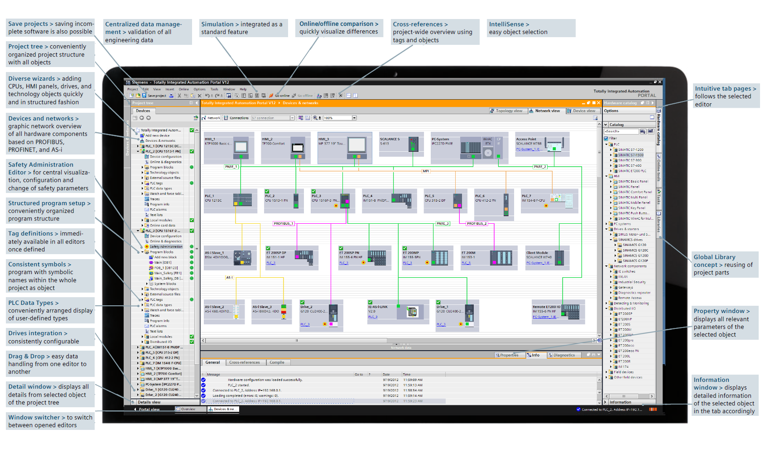Click the catalog Search input field

click(x=621, y=131)
